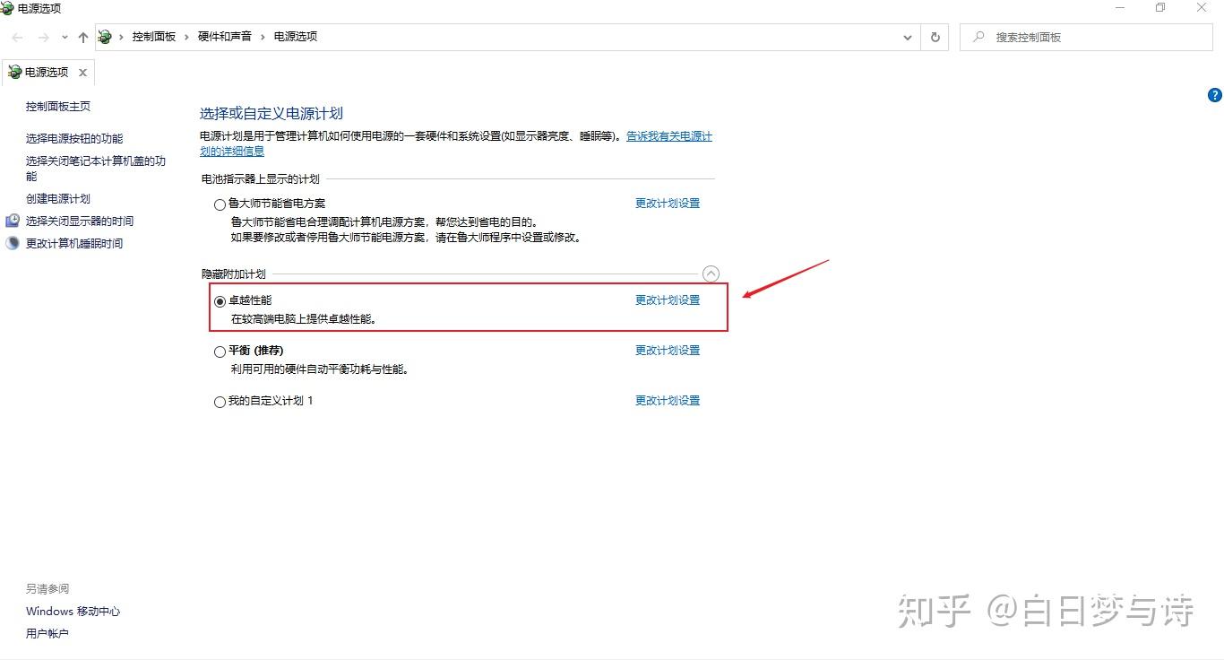Viewport: 1224px width, 660px height.
Task: Select the 我的自定义计划 1 radio button
Action: click(220, 402)
